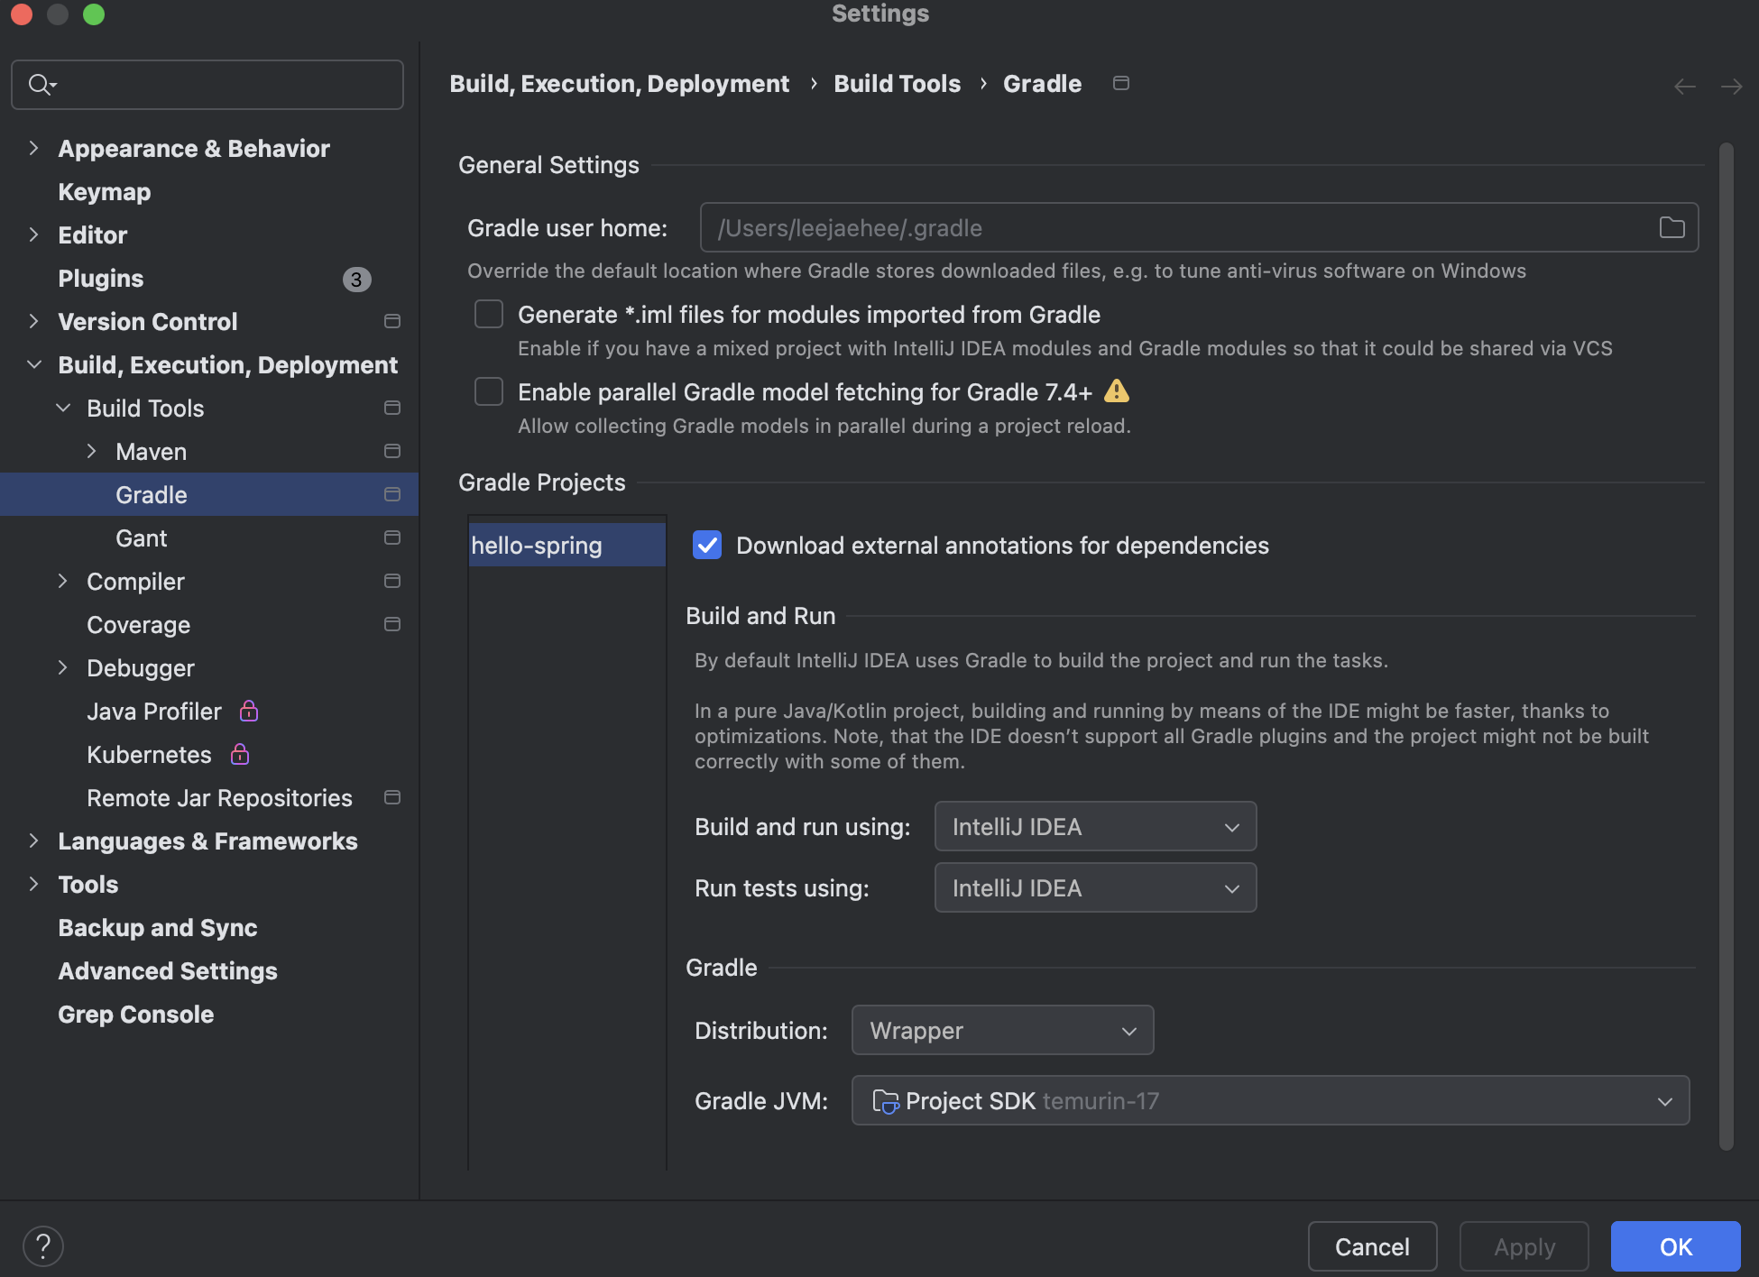Expand the Compiler node
1759x1277 pixels.
coord(62,581)
